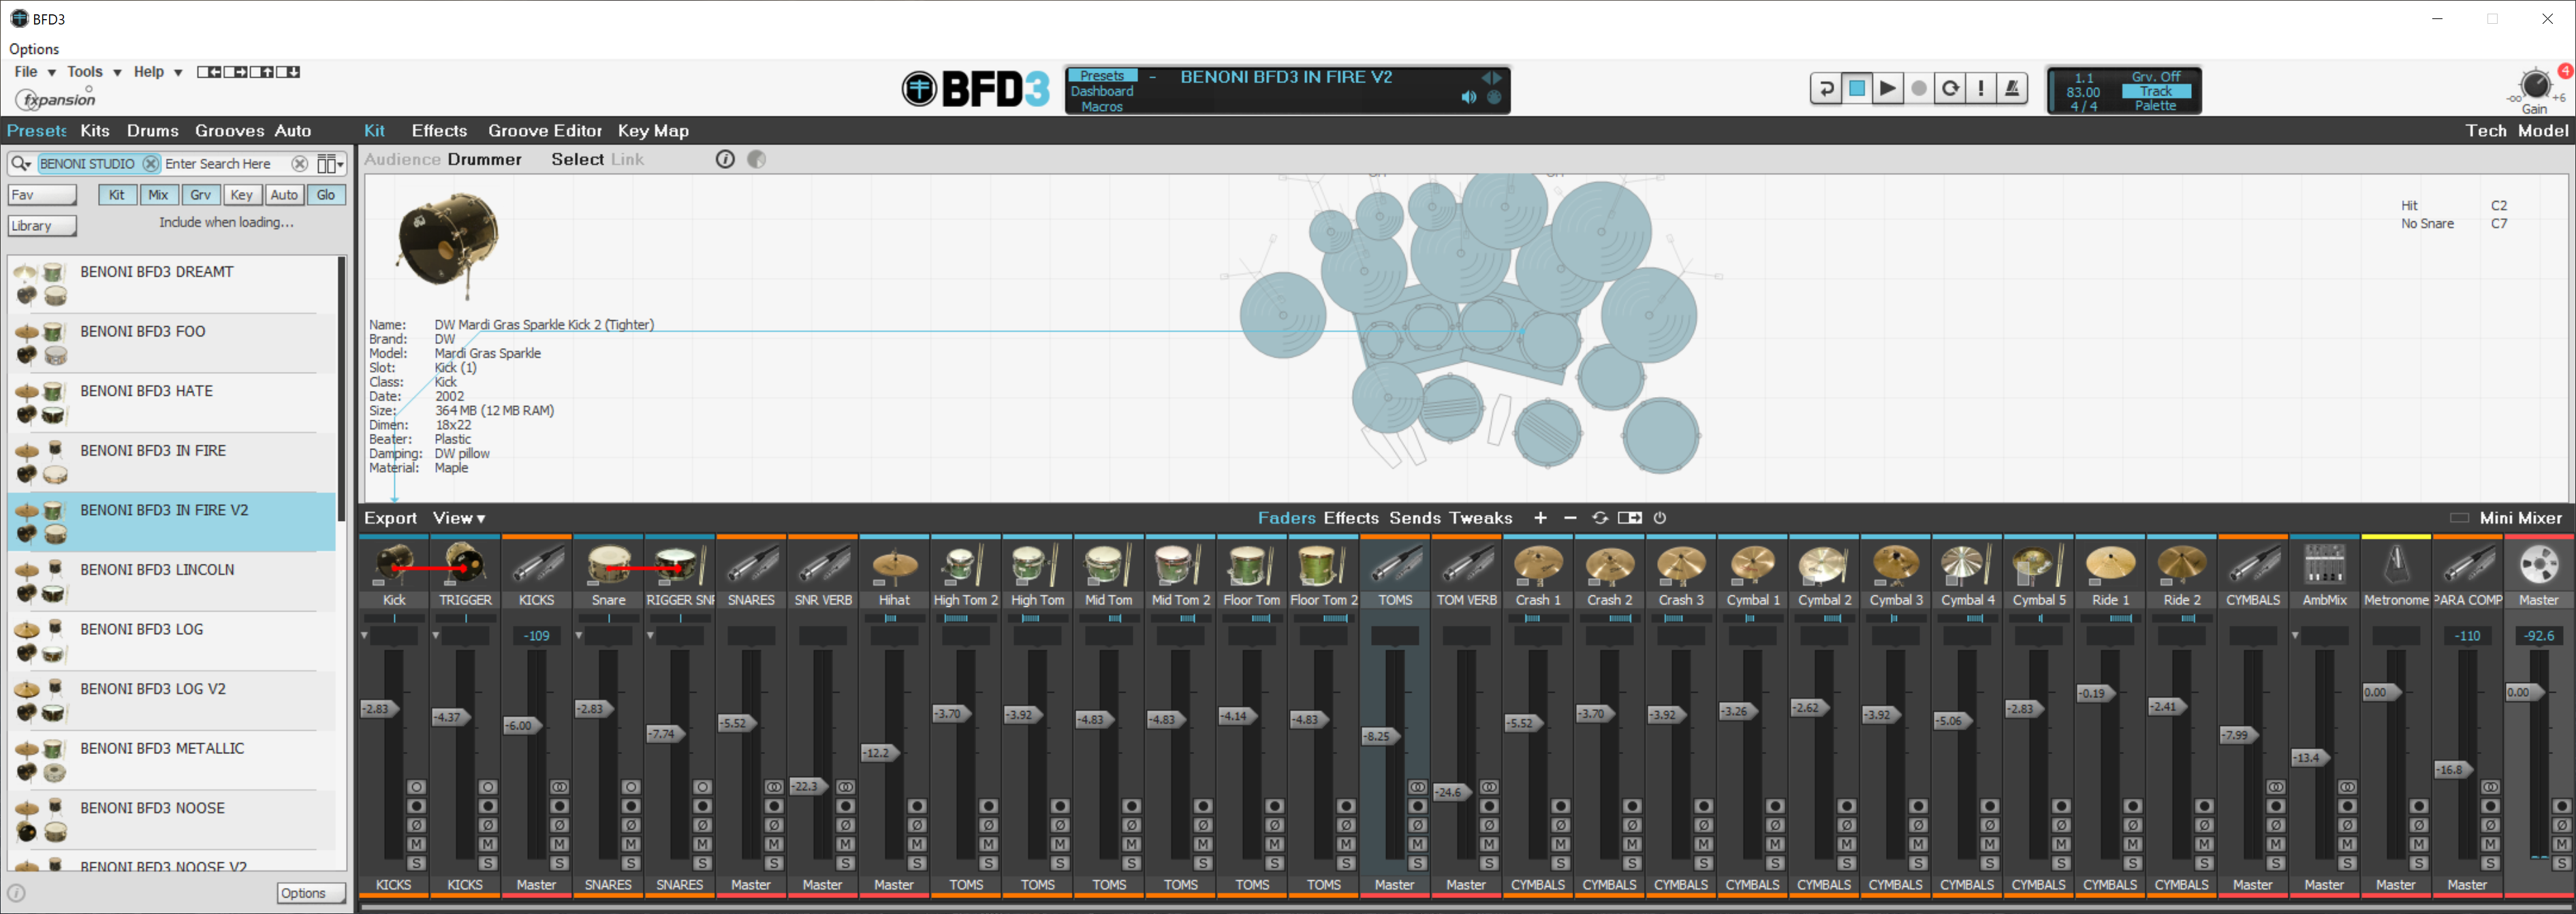
Task: Click the mixer power icon
Action: click(1660, 518)
